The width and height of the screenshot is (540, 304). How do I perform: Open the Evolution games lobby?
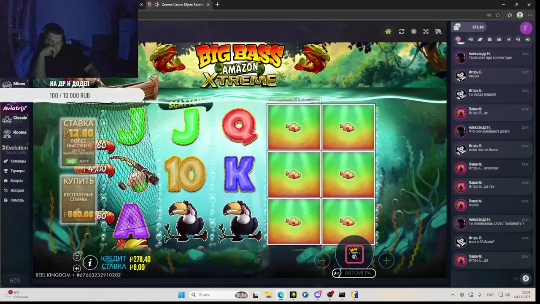[x=15, y=149]
